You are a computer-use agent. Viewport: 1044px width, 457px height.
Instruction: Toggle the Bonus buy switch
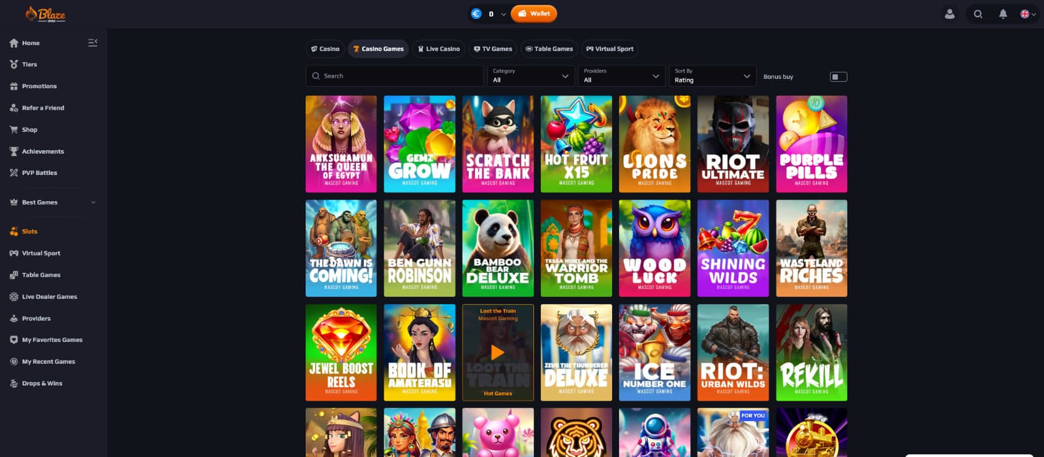838,77
